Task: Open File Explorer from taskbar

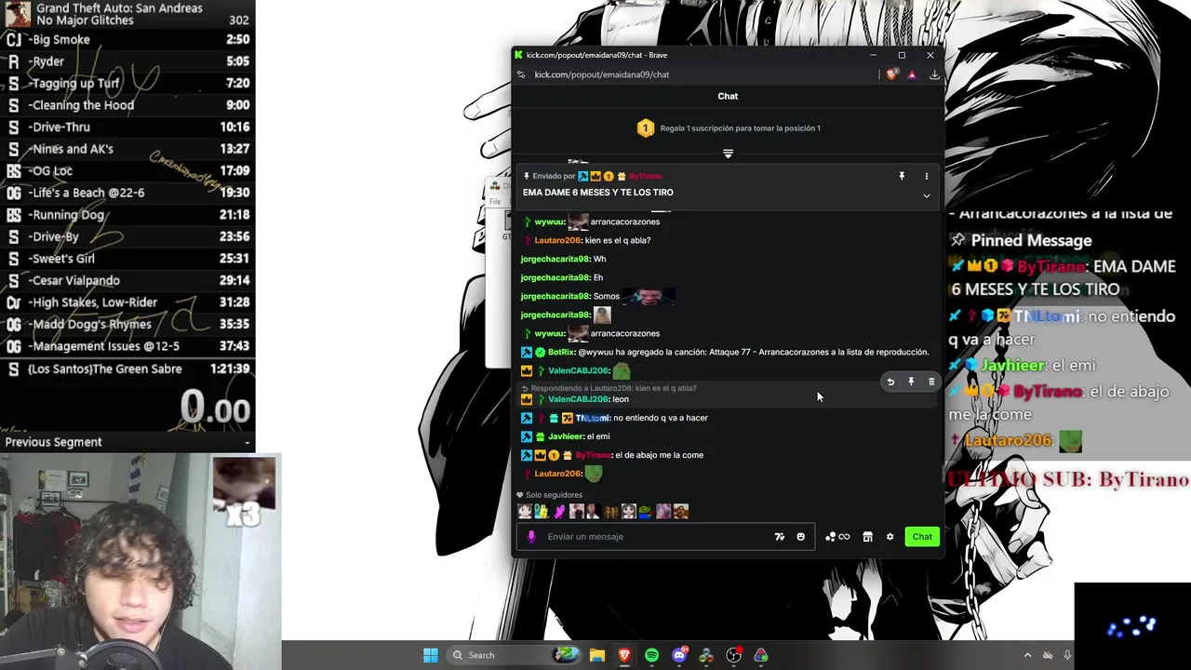Action: point(597,655)
